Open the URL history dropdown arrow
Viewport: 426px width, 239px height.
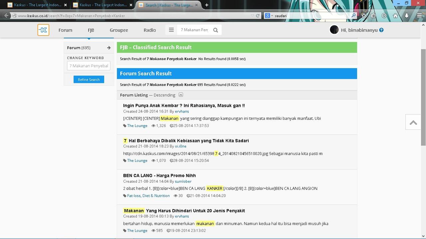point(252,16)
